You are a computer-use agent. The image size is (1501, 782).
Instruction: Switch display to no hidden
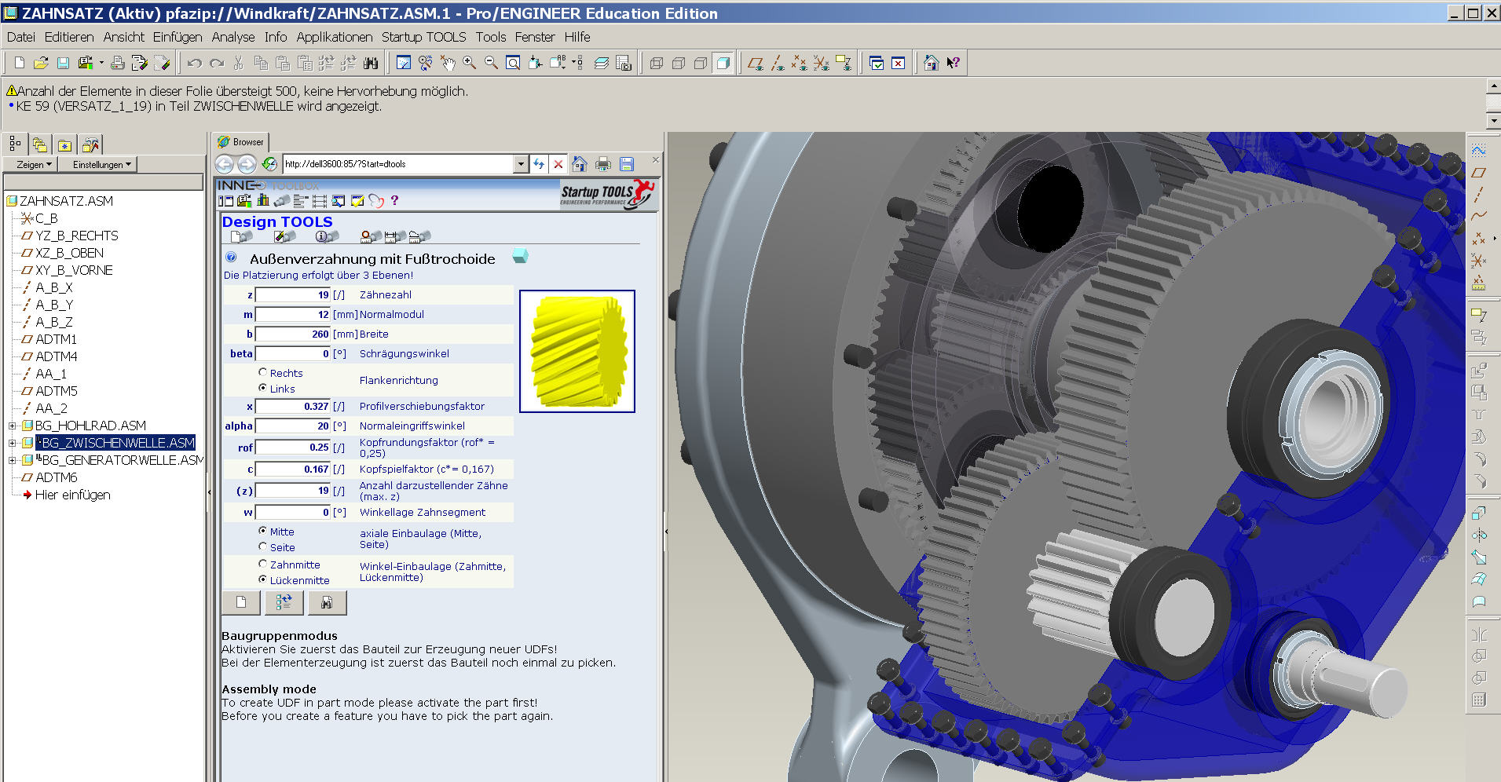701,63
